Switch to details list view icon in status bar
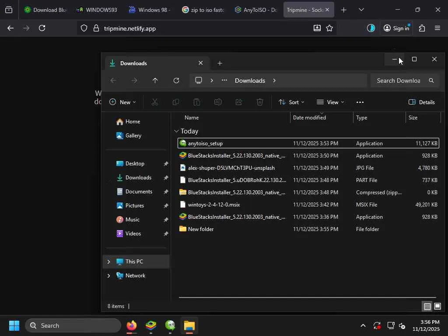 [427, 307]
